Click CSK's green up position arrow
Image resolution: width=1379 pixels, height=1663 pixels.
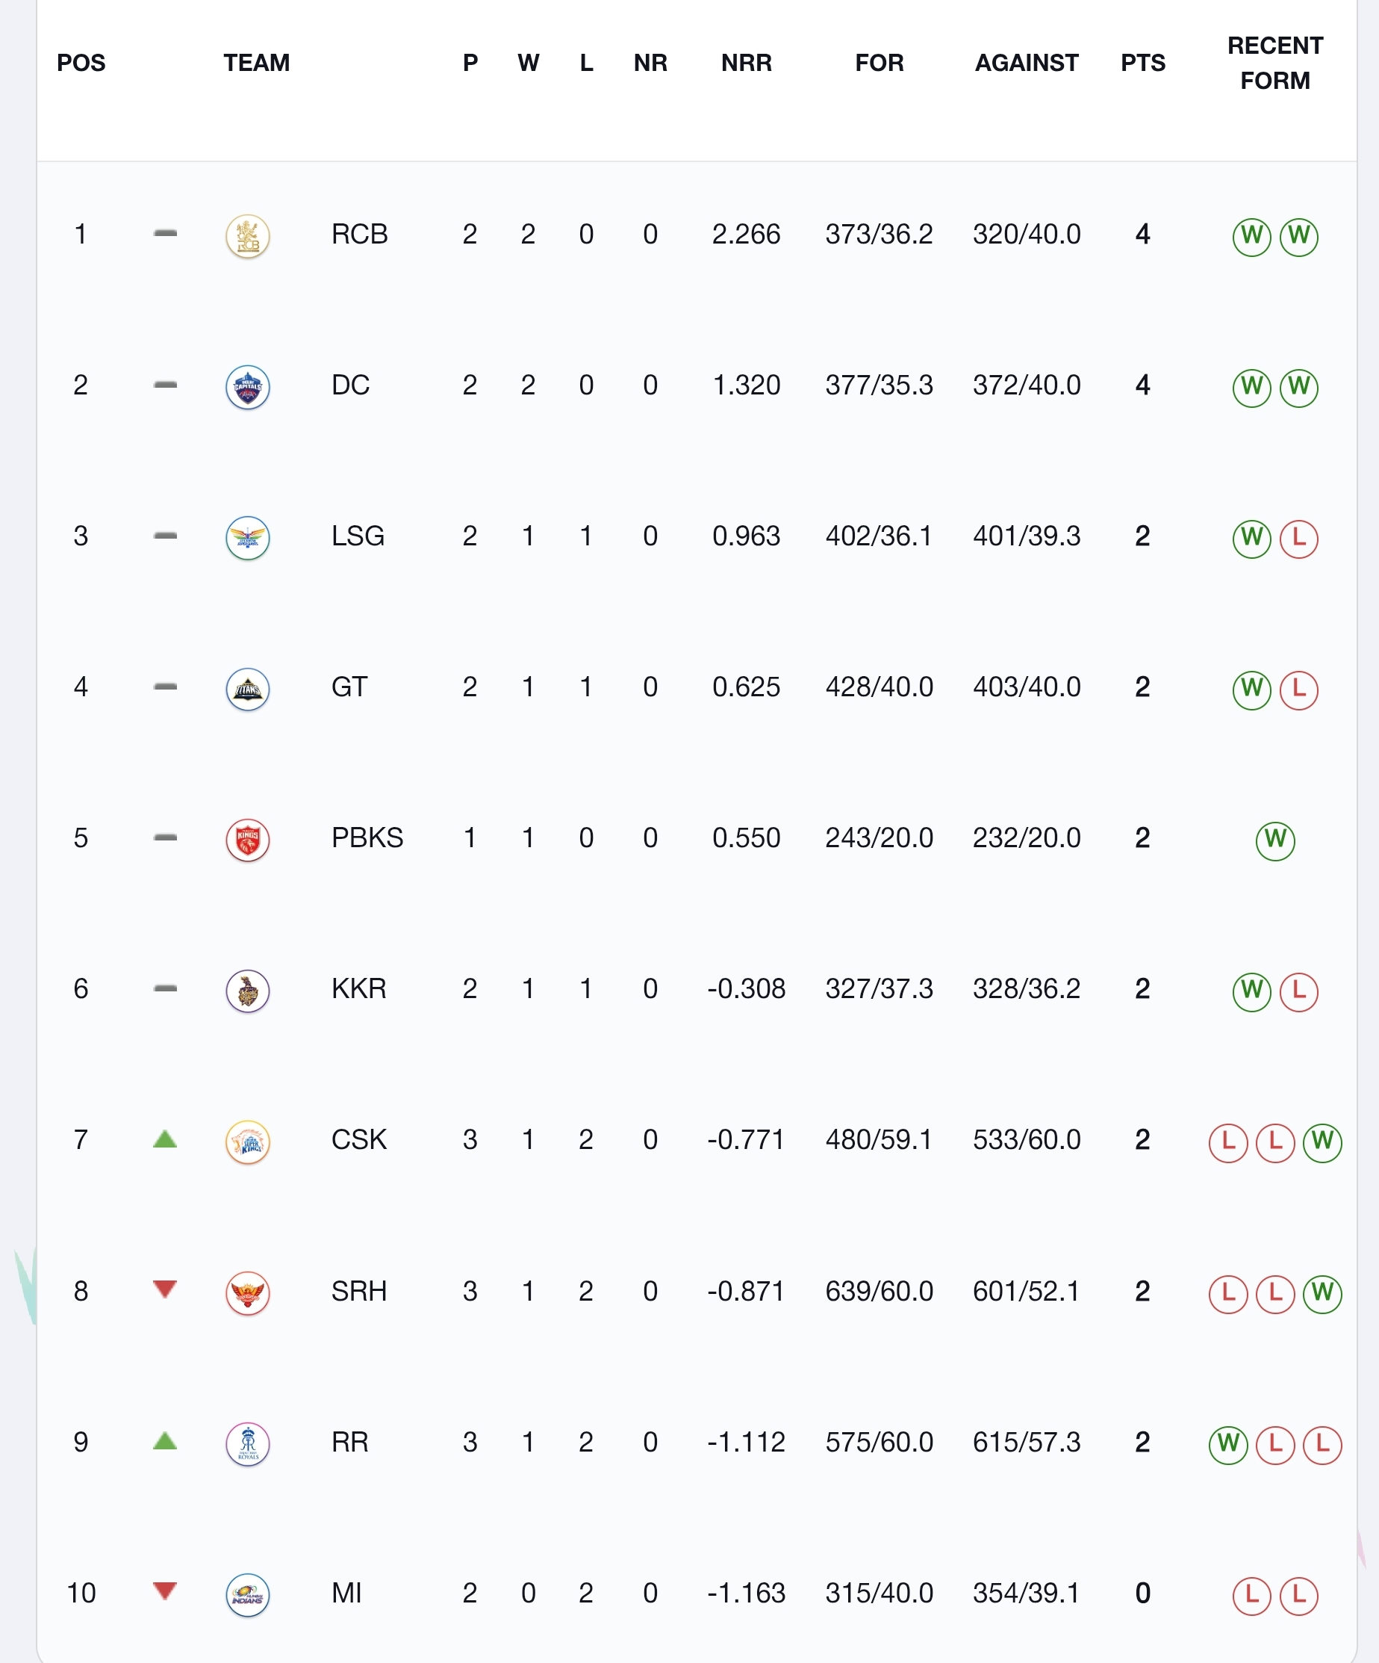point(165,1139)
